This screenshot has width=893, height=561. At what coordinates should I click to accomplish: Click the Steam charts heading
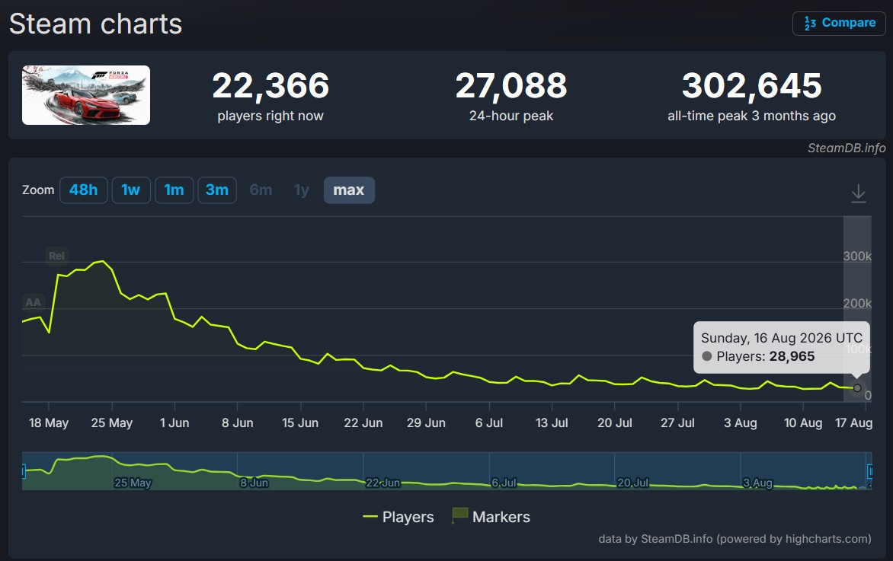pos(96,24)
